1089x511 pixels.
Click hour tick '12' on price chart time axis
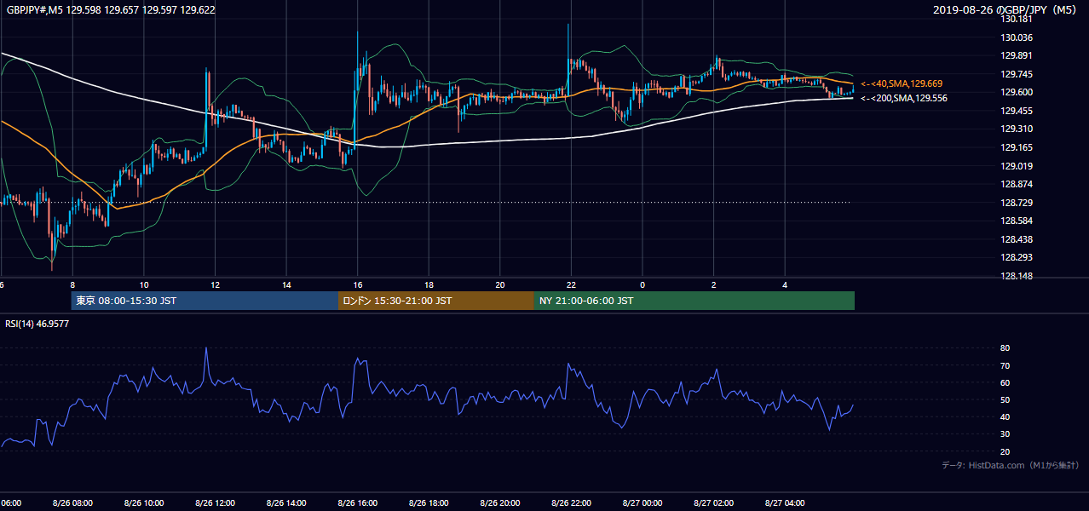click(215, 285)
